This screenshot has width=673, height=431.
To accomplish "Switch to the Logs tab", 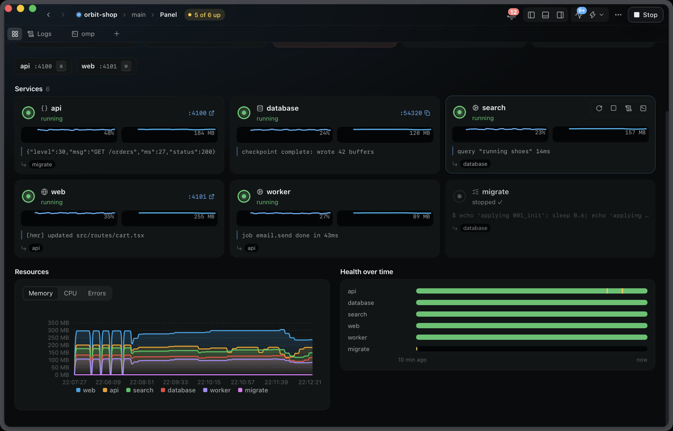I will 39,34.
